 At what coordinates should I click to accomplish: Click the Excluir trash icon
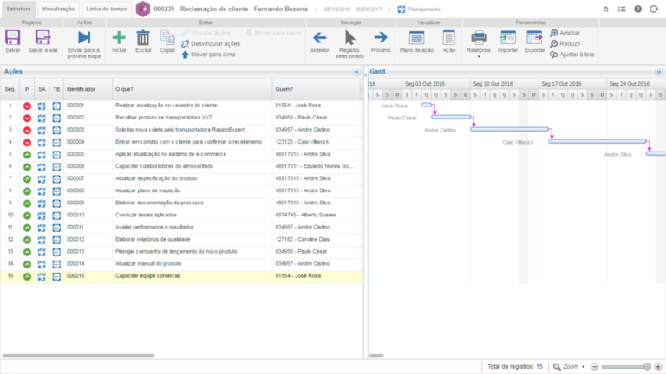tap(143, 37)
